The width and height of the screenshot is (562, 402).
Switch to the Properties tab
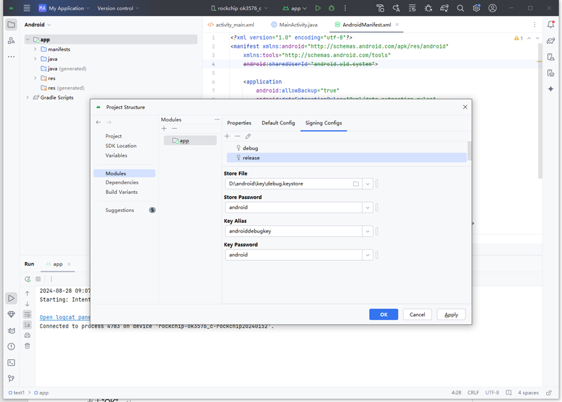(239, 123)
